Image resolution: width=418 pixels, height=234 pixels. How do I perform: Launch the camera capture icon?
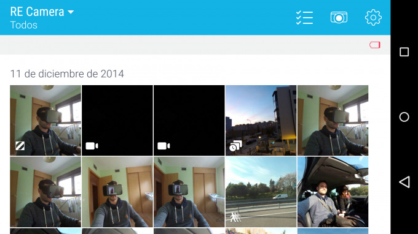pos(339,18)
